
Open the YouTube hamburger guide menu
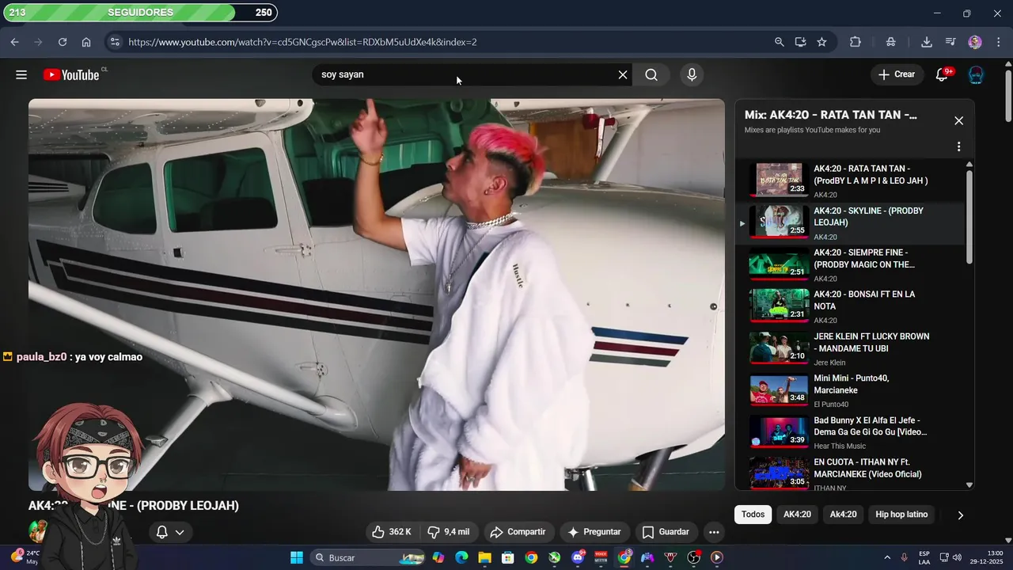point(21,74)
